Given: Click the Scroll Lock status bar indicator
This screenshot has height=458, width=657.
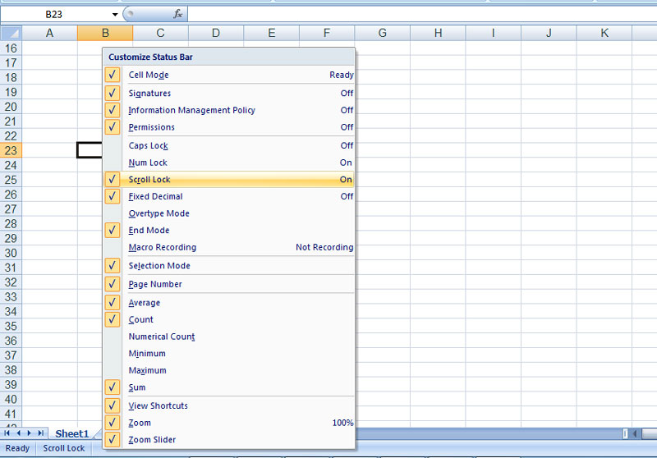Looking at the screenshot, I should (64, 448).
